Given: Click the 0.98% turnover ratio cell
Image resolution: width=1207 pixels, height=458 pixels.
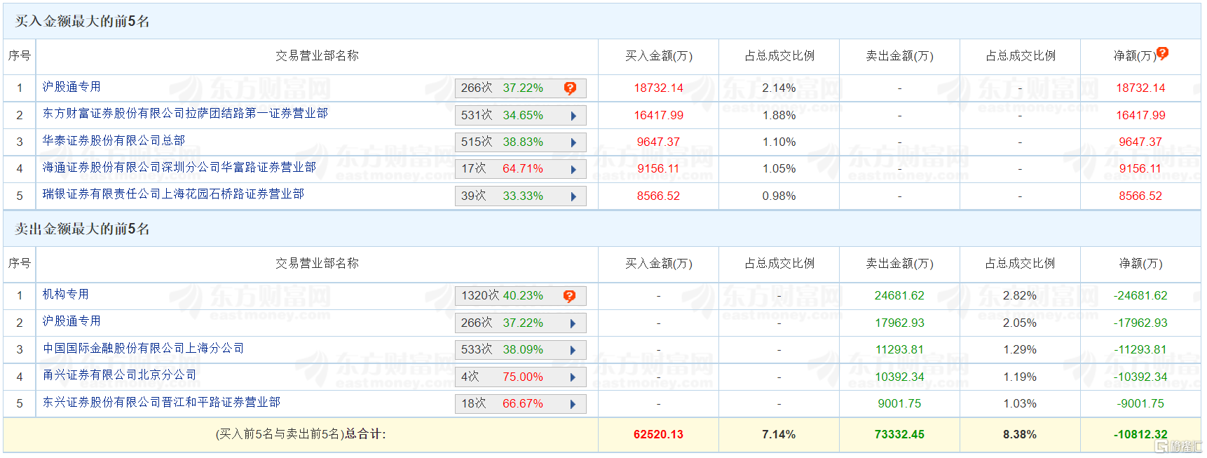Looking at the screenshot, I should pyautogui.click(x=779, y=196).
